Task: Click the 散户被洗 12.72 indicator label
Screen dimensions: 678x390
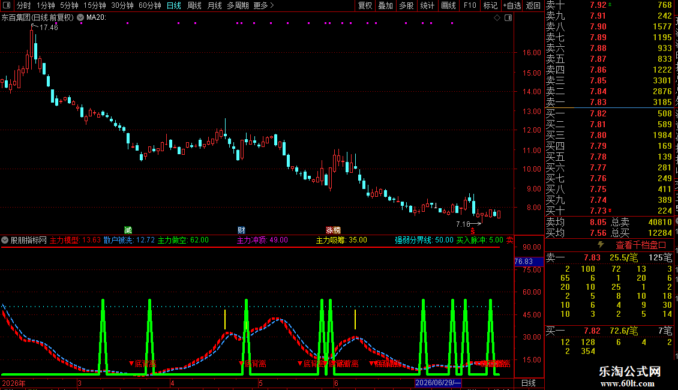Action: (129, 240)
